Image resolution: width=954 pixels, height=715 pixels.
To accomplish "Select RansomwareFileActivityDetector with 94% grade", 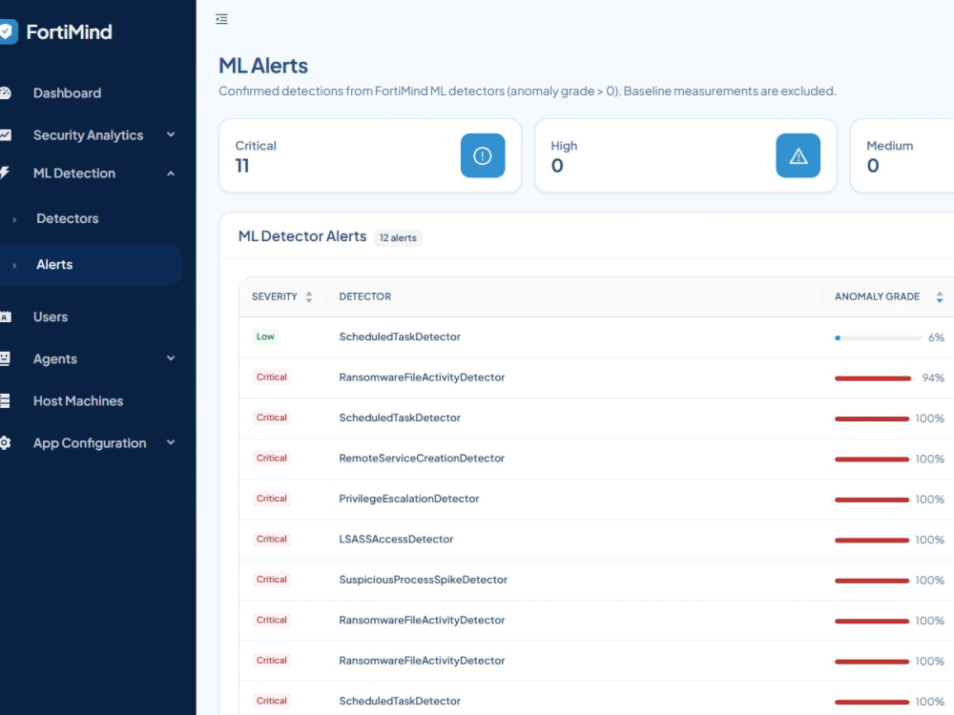I will 422,378.
